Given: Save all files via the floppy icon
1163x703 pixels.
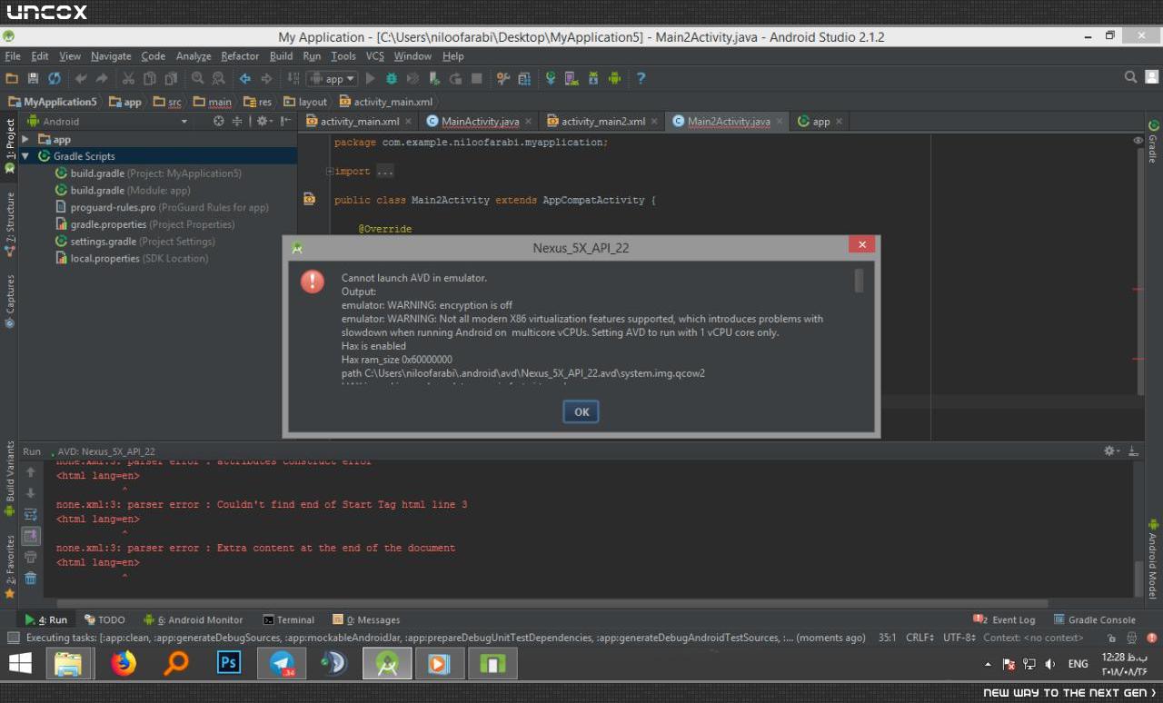Looking at the screenshot, I should point(34,79).
